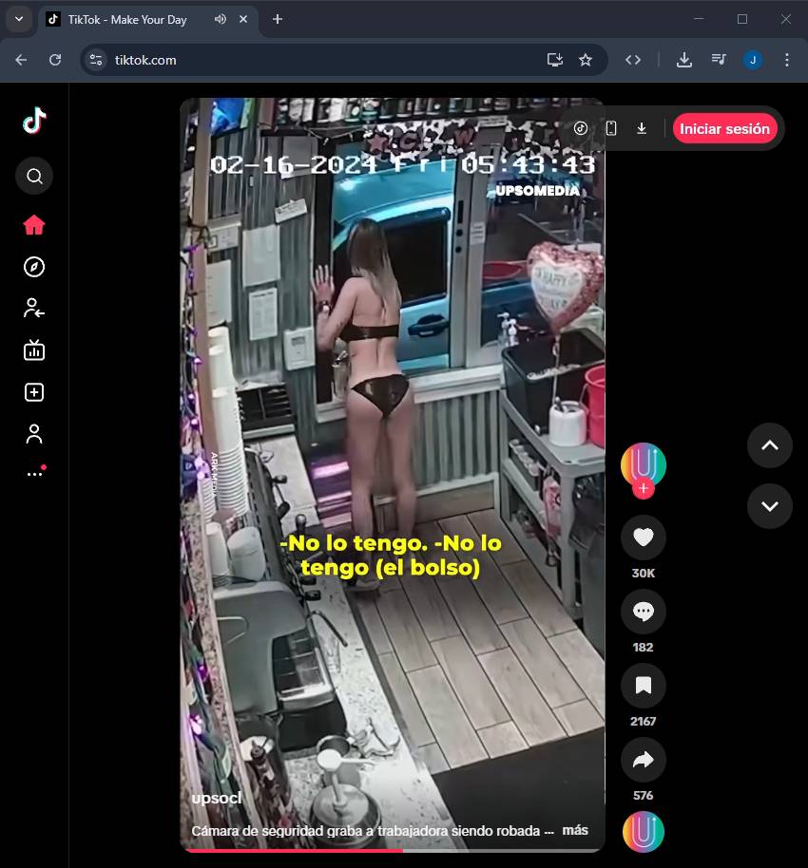
Task: Go to the Home feed icon
Action: tap(34, 225)
